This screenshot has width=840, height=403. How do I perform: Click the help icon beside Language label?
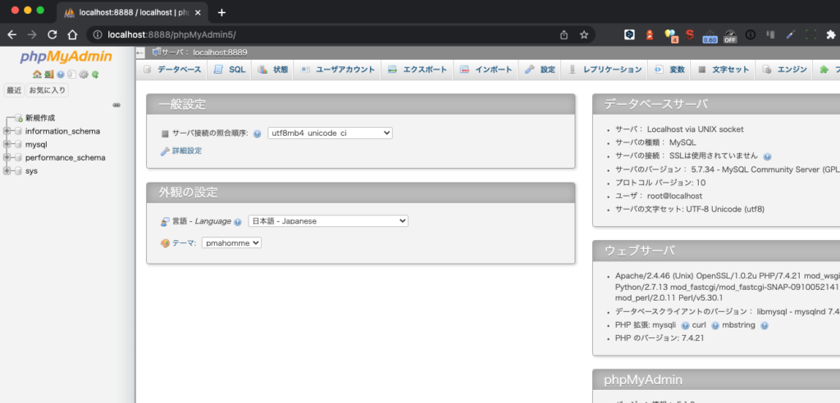coord(238,221)
